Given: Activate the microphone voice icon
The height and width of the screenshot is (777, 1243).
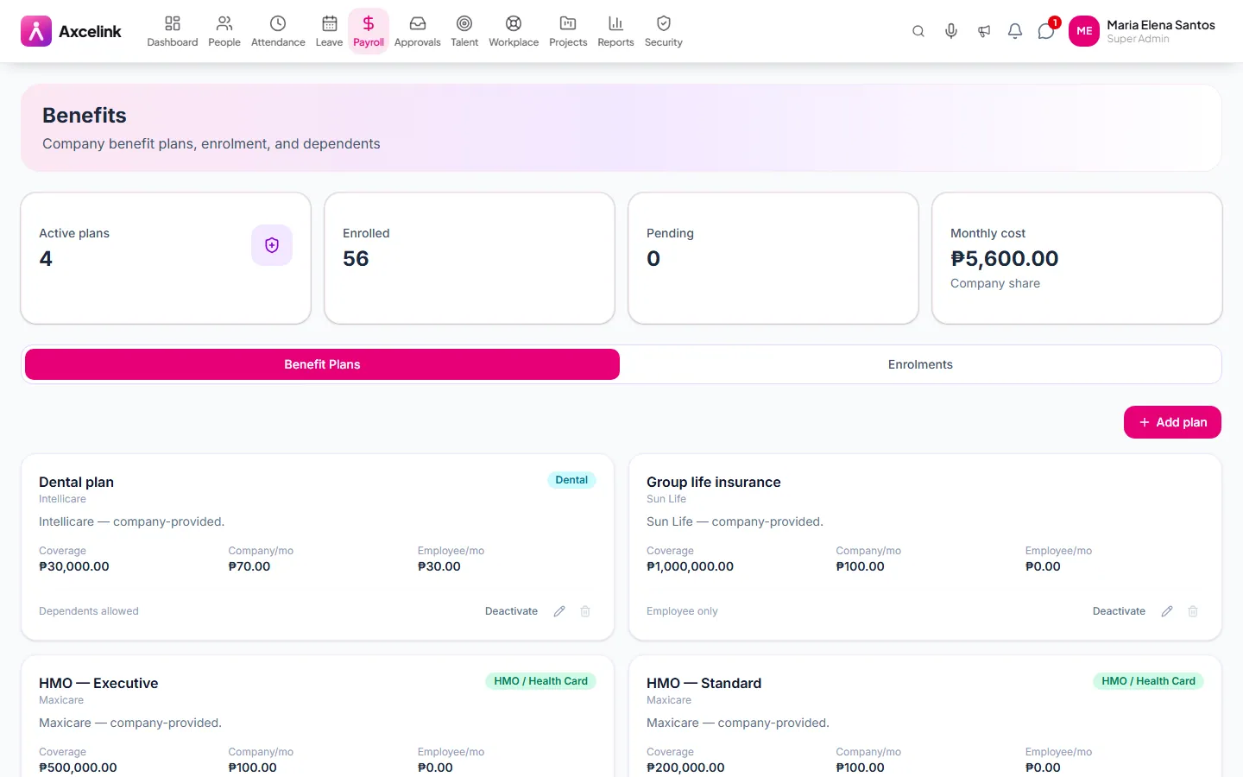Looking at the screenshot, I should point(951,31).
